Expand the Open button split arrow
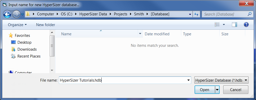The image size is (256, 100). [217, 90]
